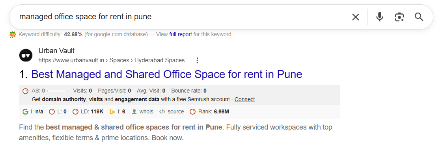Open Google Lens image search icon
Screen dimensions: 444x152
point(399,17)
